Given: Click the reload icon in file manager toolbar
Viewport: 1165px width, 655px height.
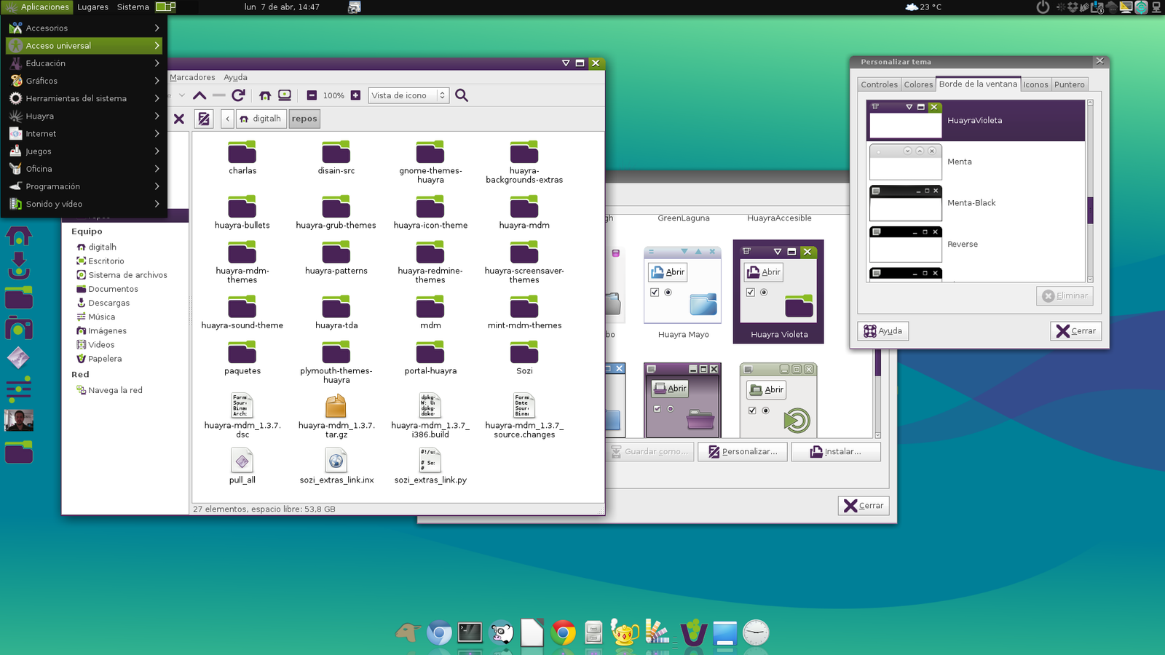Looking at the screenshot, I should (x=238, y=95).
